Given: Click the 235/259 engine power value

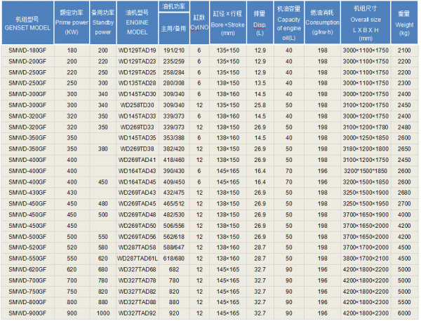Looking at the screenshot, I should (x=174, y=62).
